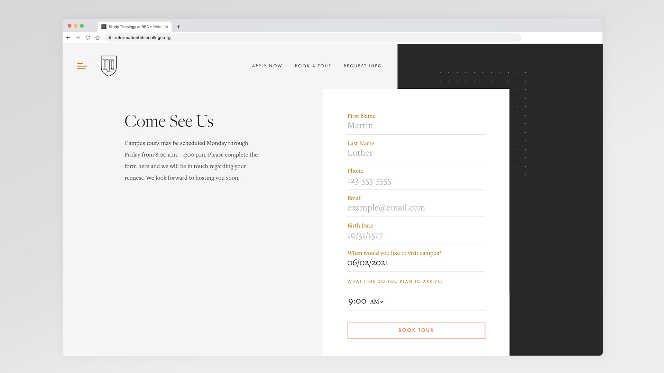Screen dimensions: 664x373
Task: Click the Birth Date label
Action: pos(360,226)
